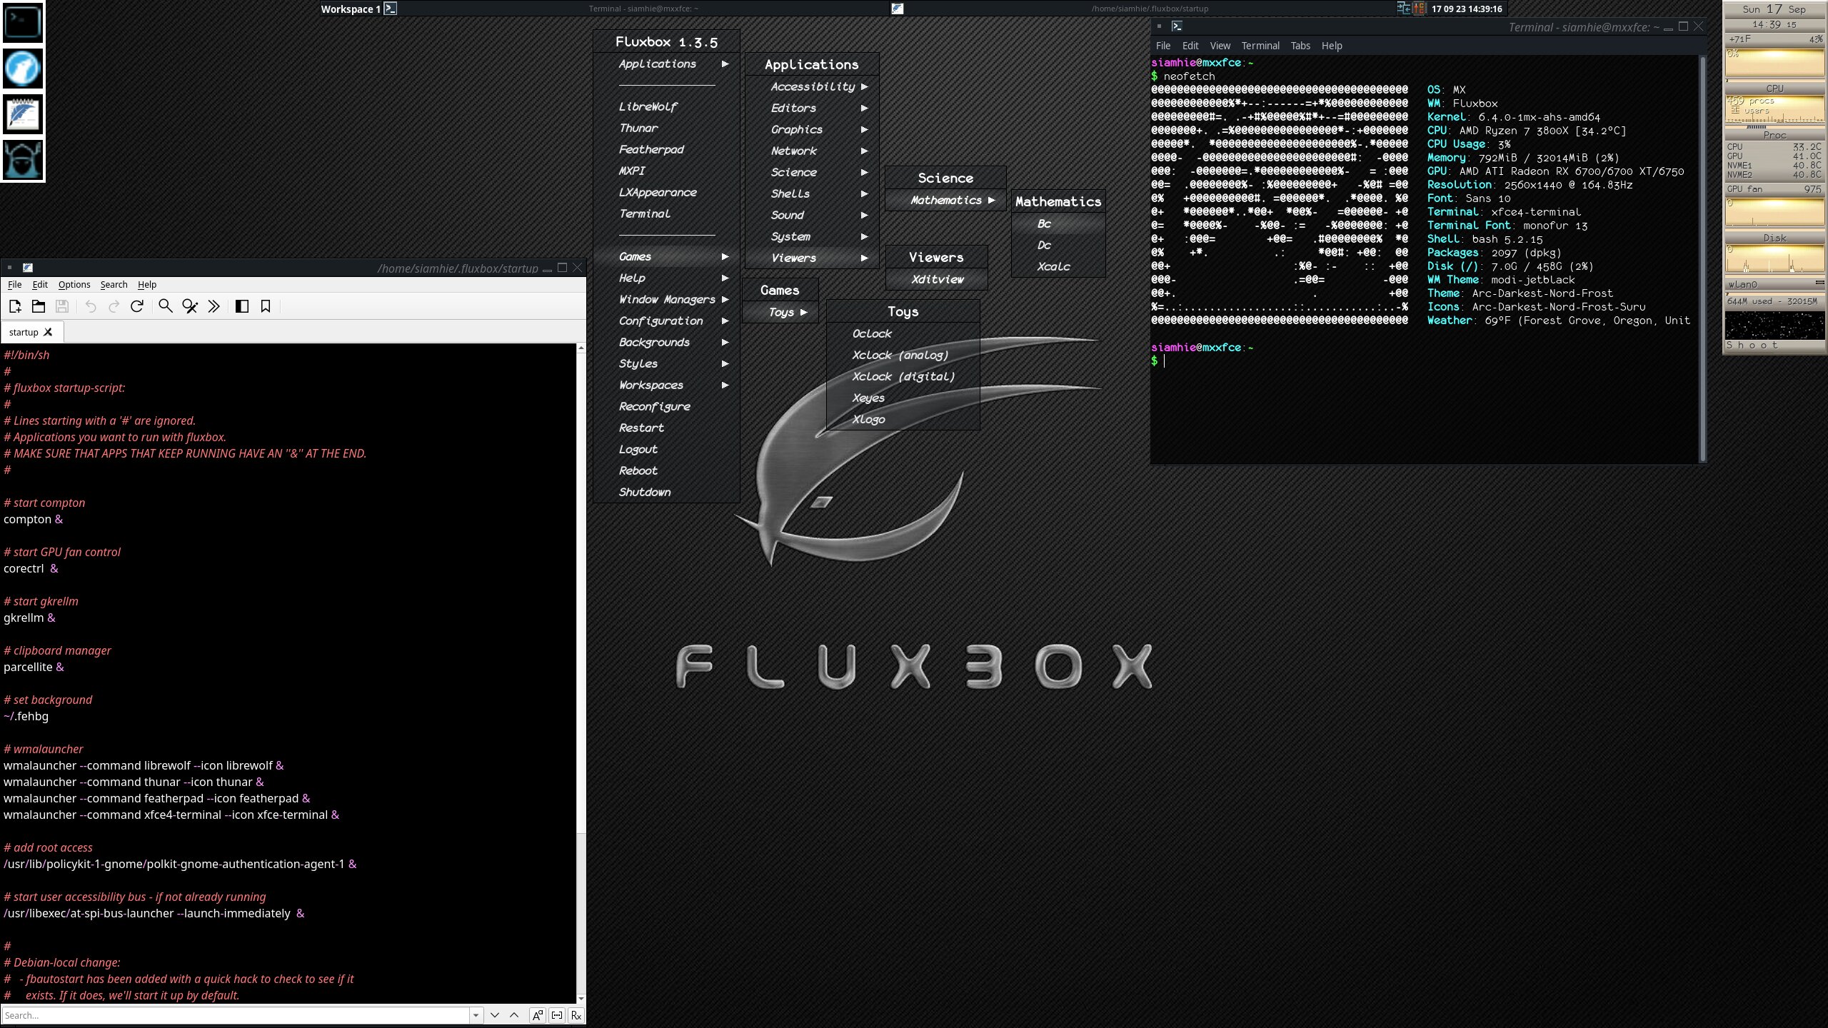1828x1028 pixels.
Task: Open Terminal menu in Terminal window
Action: coord(1260,46)
